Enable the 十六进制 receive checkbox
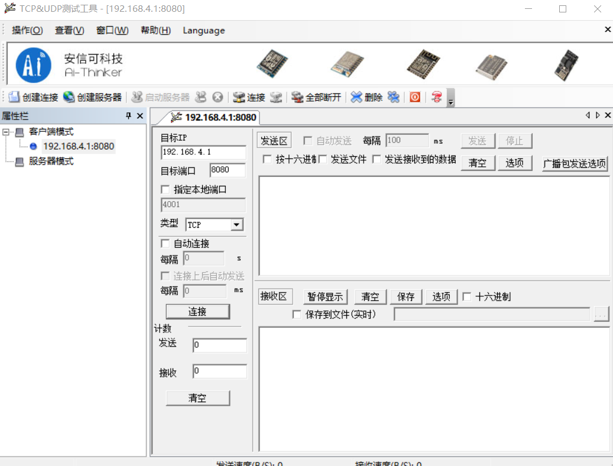 point(467,297)
